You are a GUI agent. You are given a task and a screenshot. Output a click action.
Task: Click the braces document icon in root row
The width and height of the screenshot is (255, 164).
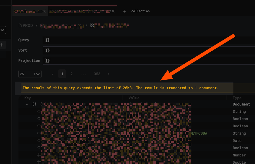34,104
